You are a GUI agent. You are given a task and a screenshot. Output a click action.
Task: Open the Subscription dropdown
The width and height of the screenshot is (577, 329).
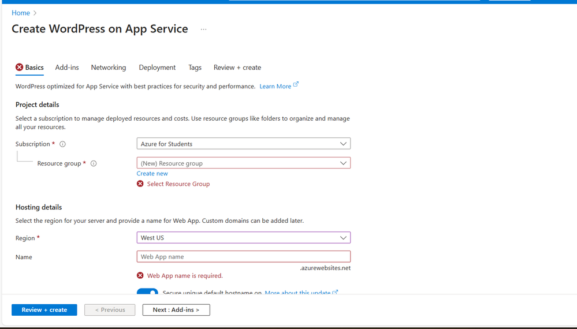click(x=243, y=144)
